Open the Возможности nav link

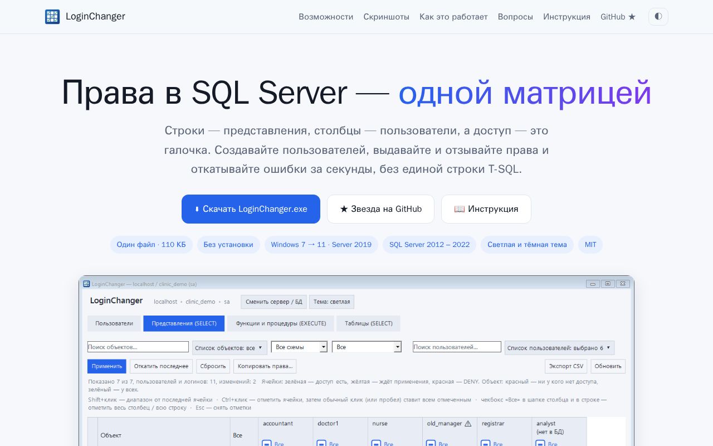click(326, 17)
